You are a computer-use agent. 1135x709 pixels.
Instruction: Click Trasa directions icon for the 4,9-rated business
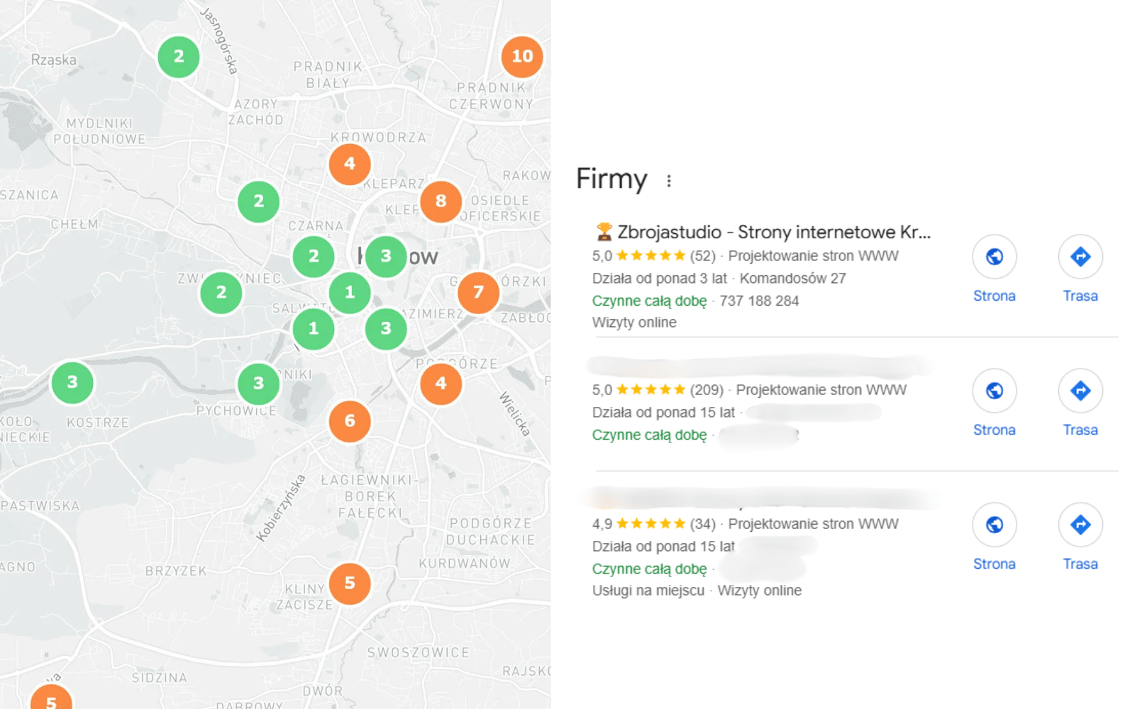pos(1080,525)
